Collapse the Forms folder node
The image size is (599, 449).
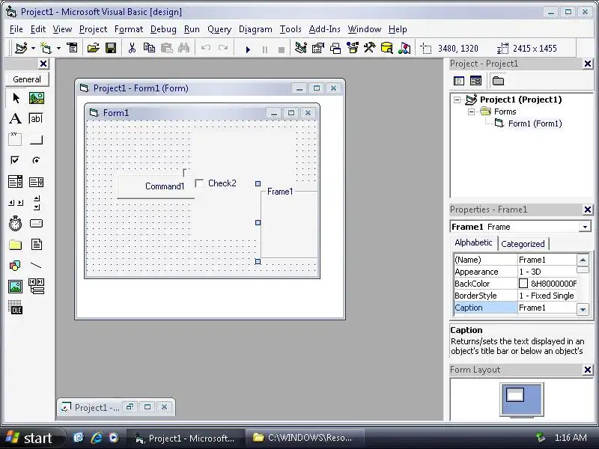tap(472, 112)
